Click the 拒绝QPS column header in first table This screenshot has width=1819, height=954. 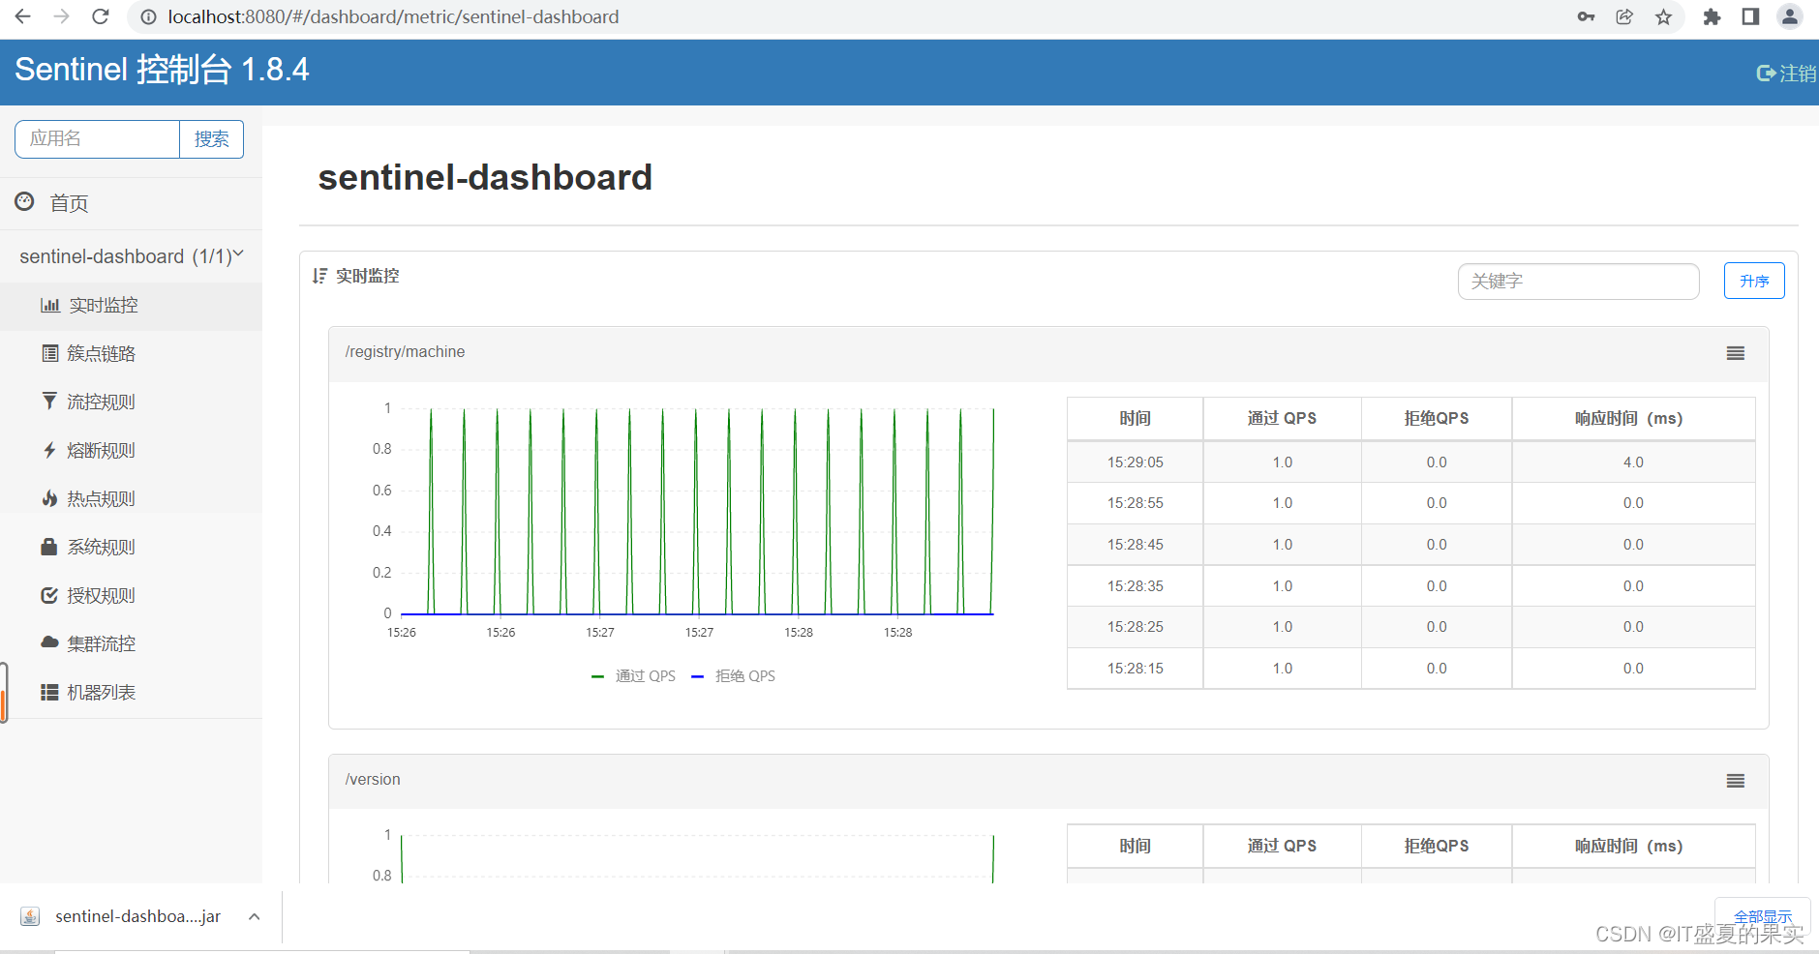[x=1437, y=418]
